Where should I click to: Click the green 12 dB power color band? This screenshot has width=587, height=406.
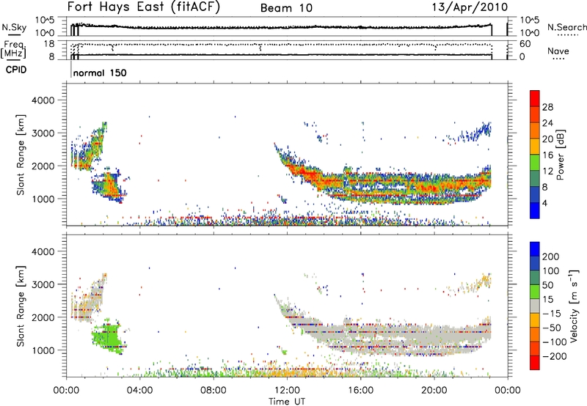tap(535, 163)
